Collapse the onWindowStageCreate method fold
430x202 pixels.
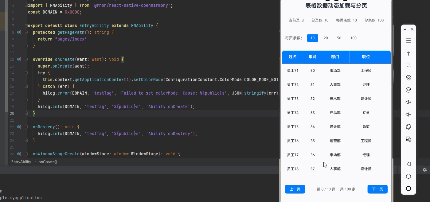[26, 154]
